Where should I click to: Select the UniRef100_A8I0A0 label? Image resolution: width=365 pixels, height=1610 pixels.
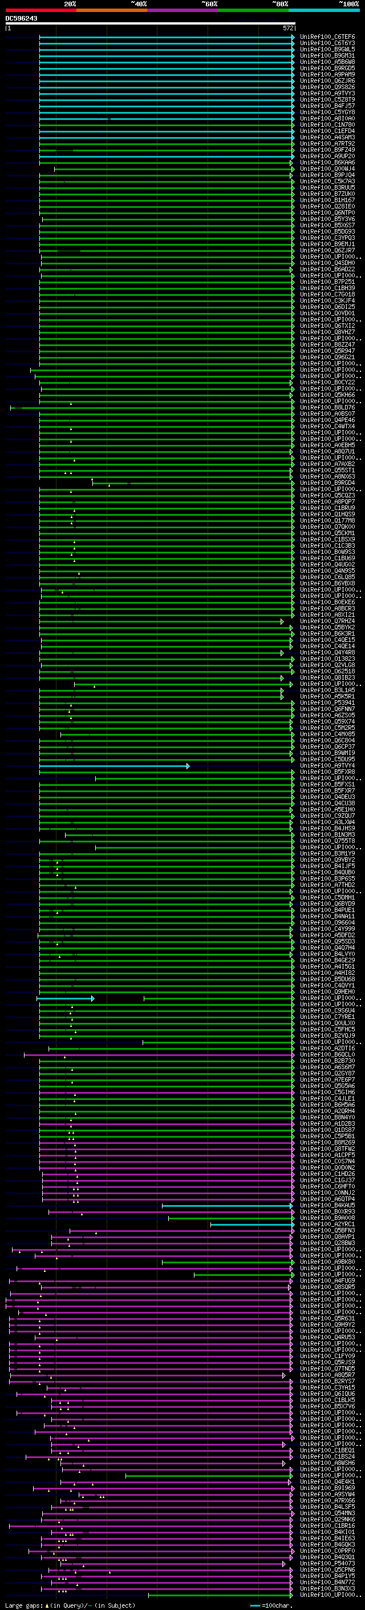[x=327, y=118]
